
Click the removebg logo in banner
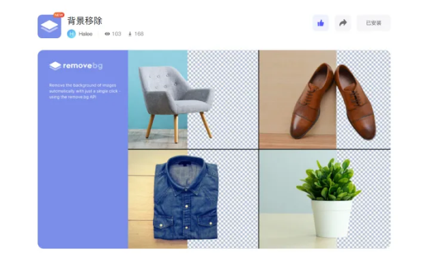click(x=76, y=66)
